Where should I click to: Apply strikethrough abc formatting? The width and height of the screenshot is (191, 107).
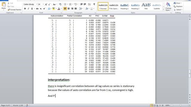[x=37, y=9]
